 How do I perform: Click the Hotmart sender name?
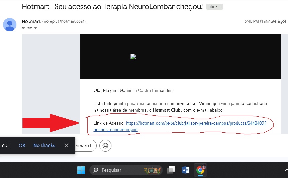tap(31, 21)
